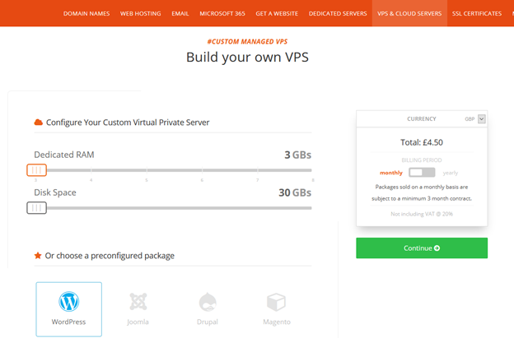Select the yearly billing label
This screenshot has height=338, width=514.
pyautogui.click(x=450, y=173)
